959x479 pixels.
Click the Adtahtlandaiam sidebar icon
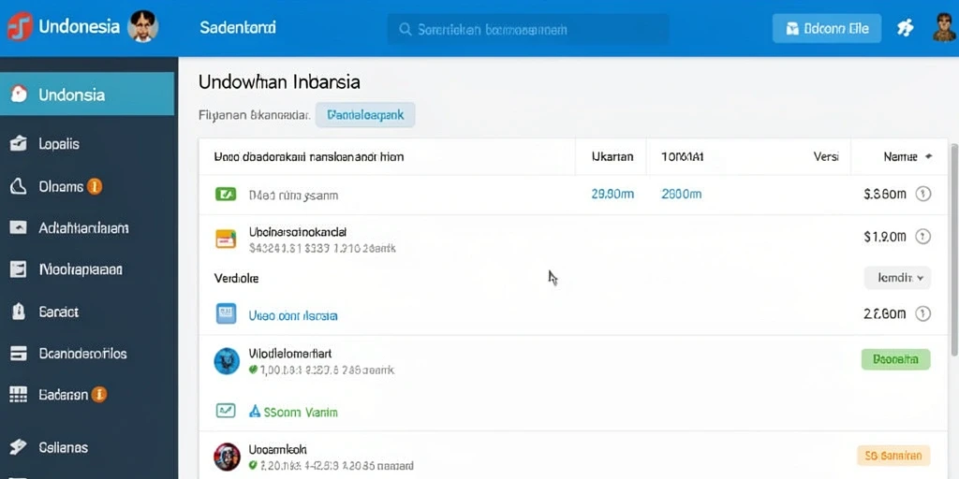coord(19,228)
